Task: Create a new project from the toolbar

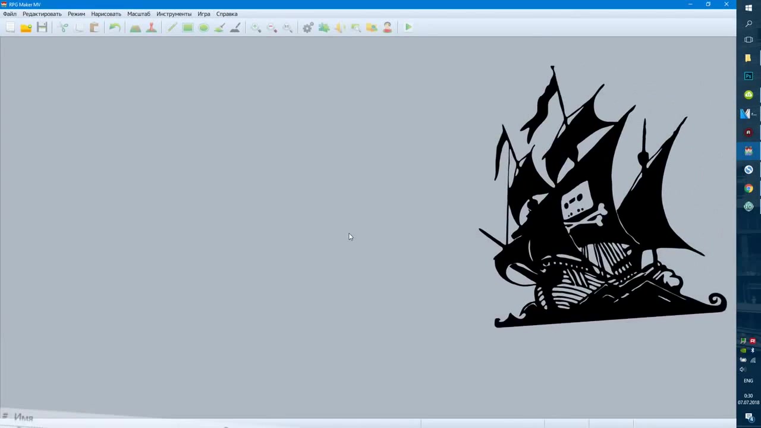Action: [10, 27]
